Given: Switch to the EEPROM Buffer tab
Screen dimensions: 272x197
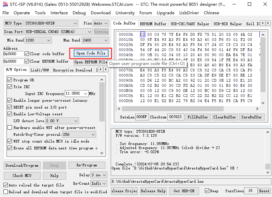Looking at the screenshot, I should click(x=153, y=24).
